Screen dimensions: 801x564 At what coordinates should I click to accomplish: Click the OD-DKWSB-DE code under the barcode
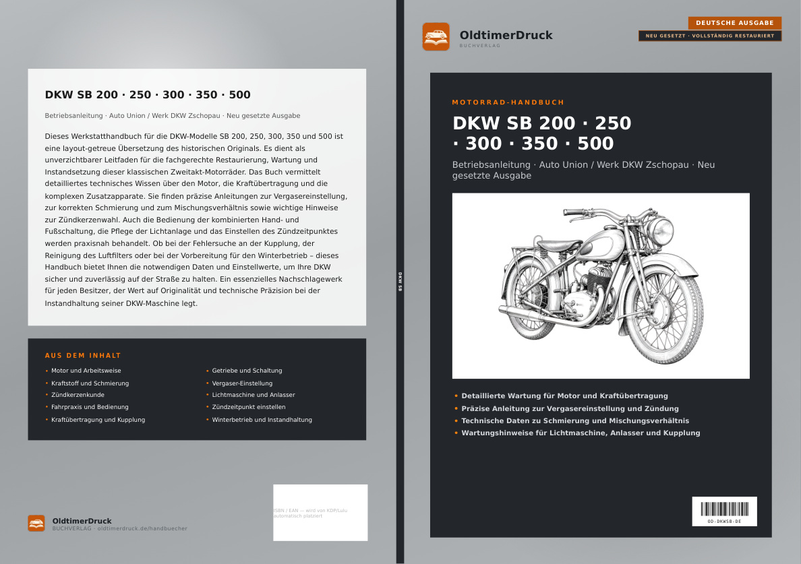(x=724, y=522)
